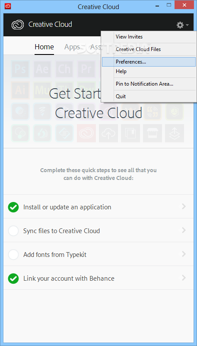The width and height of the screenshot is (197, 346).
Task: Click green check next to Install or update
Action: (x=13, y=207)
